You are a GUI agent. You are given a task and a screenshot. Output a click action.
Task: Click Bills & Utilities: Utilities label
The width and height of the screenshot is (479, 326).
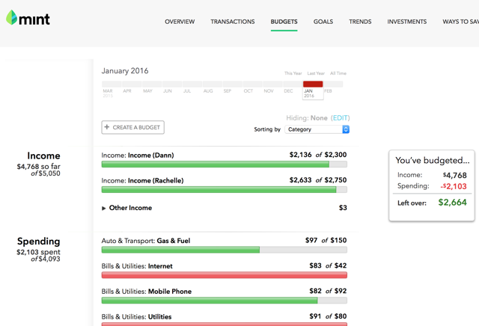(x=136, y=317)
